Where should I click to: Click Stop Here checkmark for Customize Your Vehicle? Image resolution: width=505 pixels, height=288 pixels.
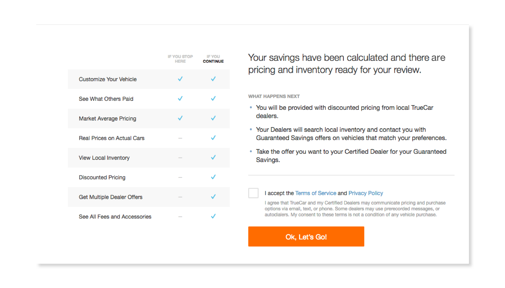(x=180, y=79)
